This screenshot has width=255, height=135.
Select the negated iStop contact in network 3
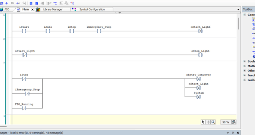click(x=24, y=79)
